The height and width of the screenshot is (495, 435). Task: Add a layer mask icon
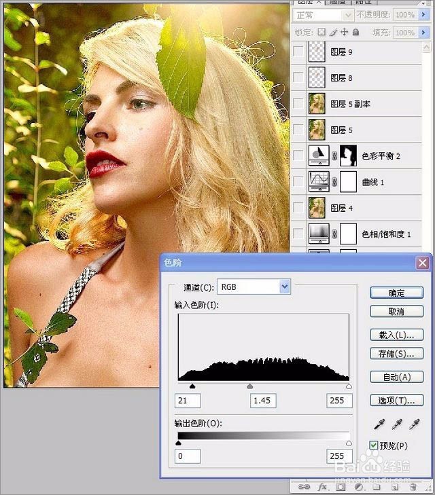pos(341,487)
